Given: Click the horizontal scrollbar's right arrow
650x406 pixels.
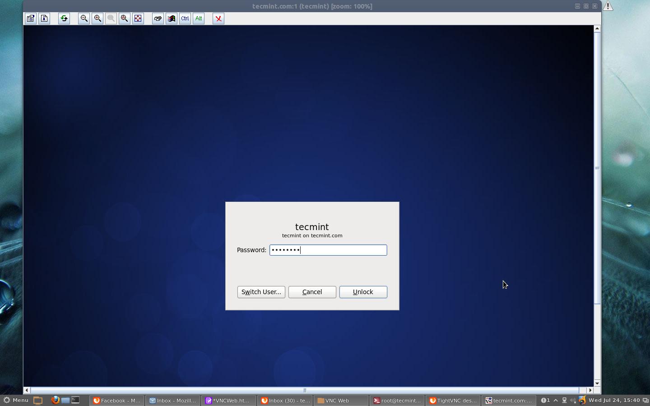Looking at the screenshot, I should pyautogui.click(x=590, y=390).
